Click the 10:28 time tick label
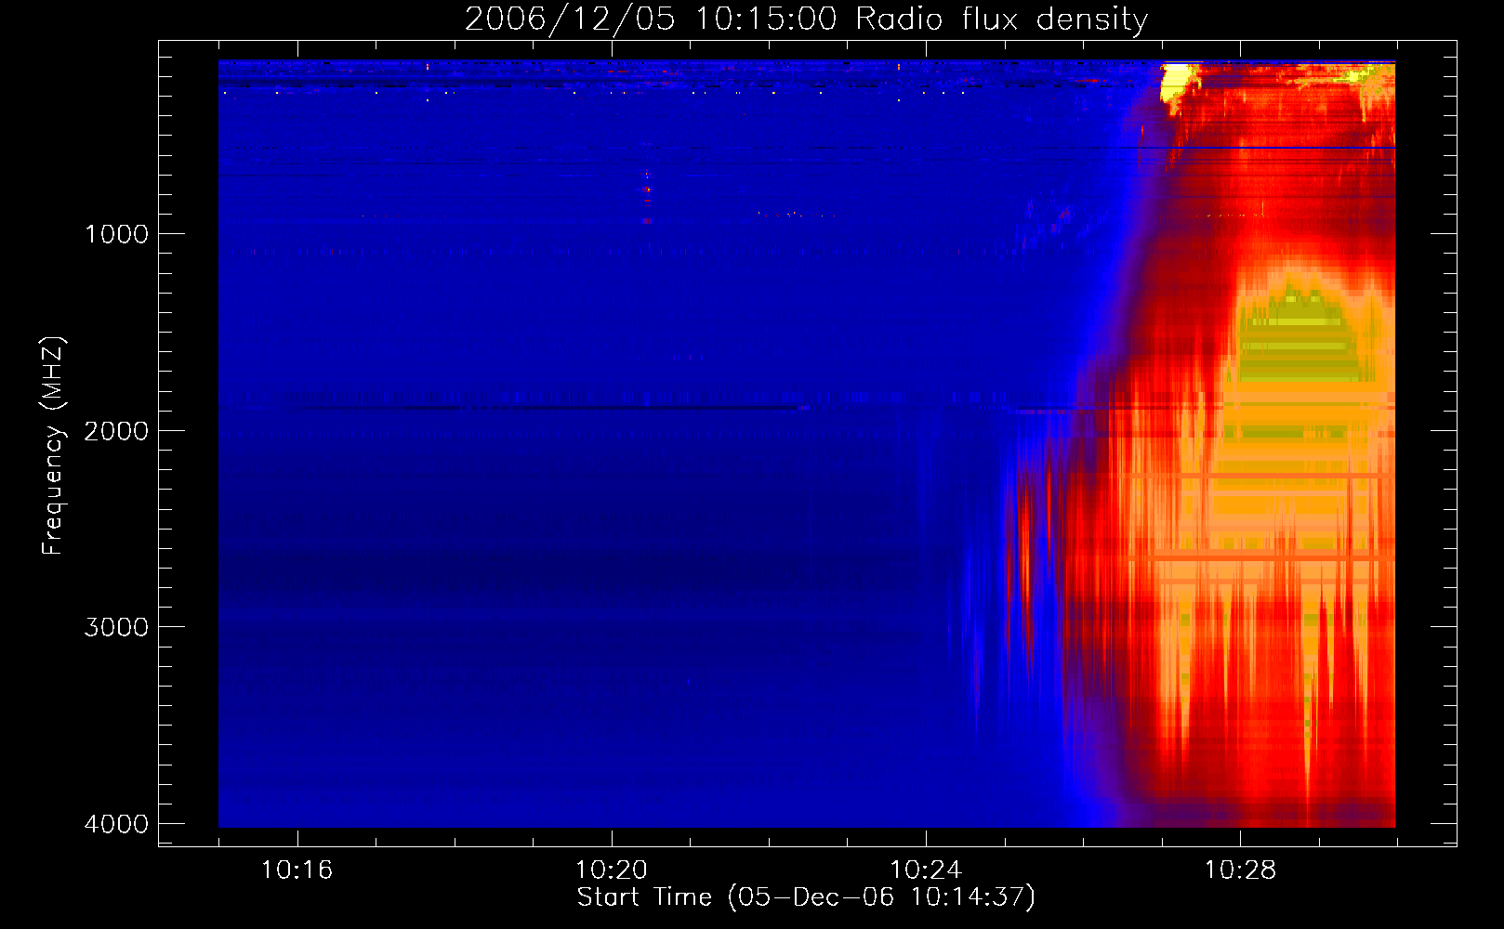Image resolution: width=1504 pixels, height=929 pixels. [1241, 870]
